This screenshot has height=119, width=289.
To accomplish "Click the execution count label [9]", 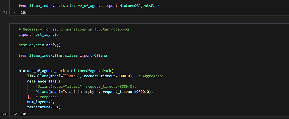I will pyautogui.click(x=4, y=12).
